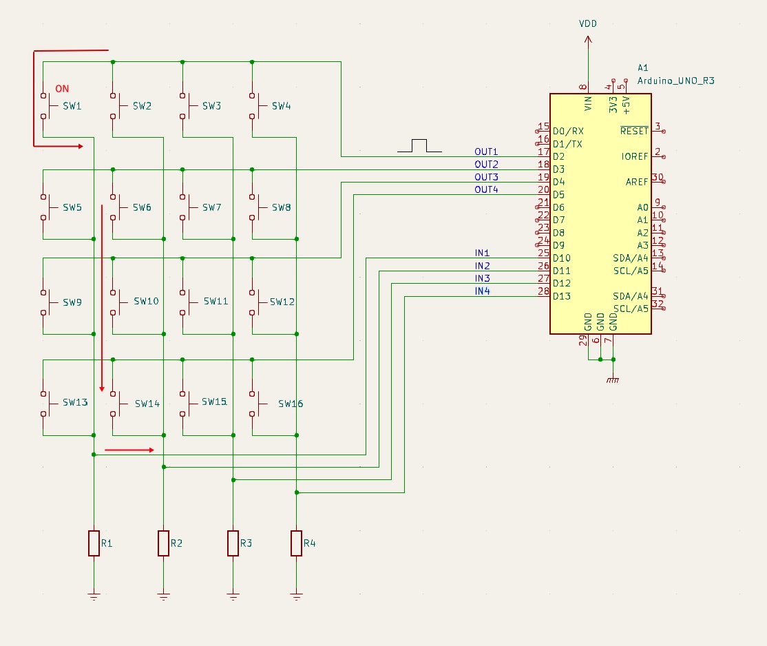Click the ground symbol under Arduino GND pins
This screenshot has height=646, width=767.
pos(613,380)
